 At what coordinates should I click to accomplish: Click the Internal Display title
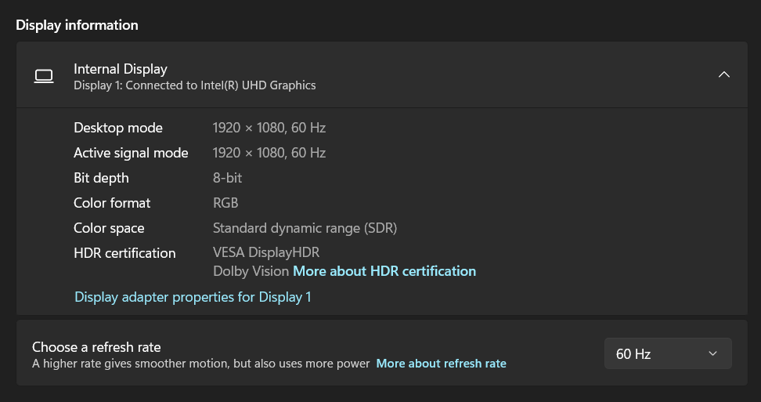(x=121, y=69)
